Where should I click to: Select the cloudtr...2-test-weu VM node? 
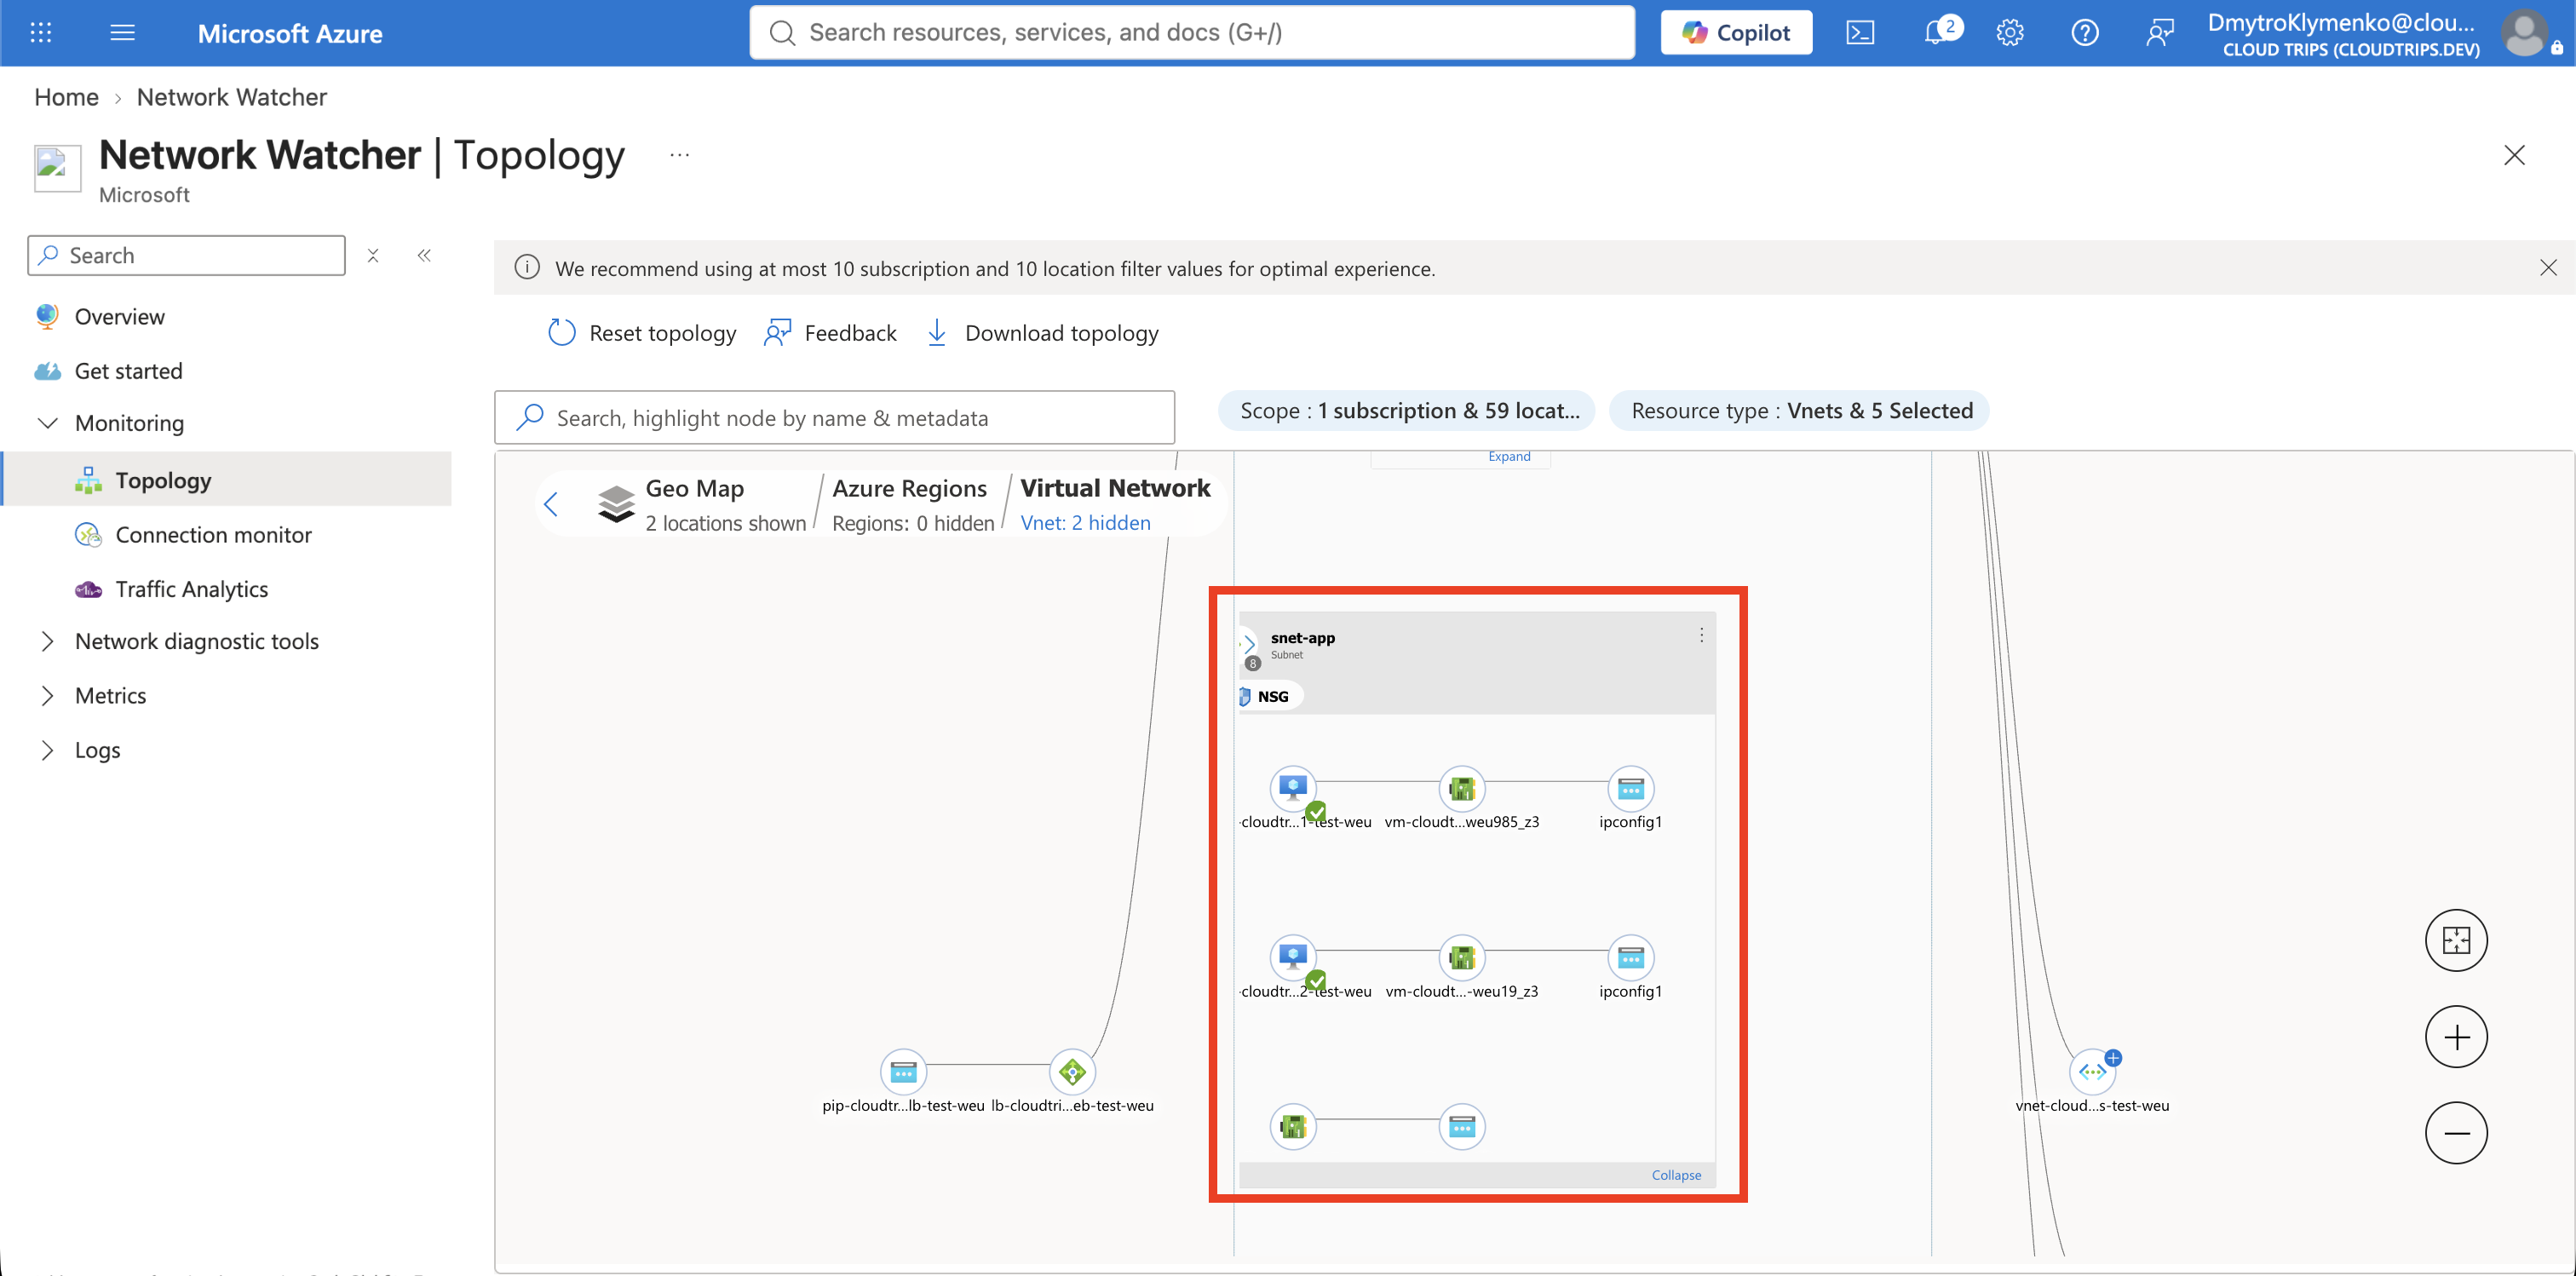pos(1293,958)
